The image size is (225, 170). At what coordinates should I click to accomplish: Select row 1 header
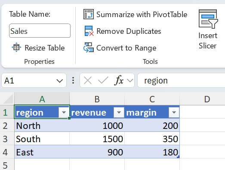7,112
